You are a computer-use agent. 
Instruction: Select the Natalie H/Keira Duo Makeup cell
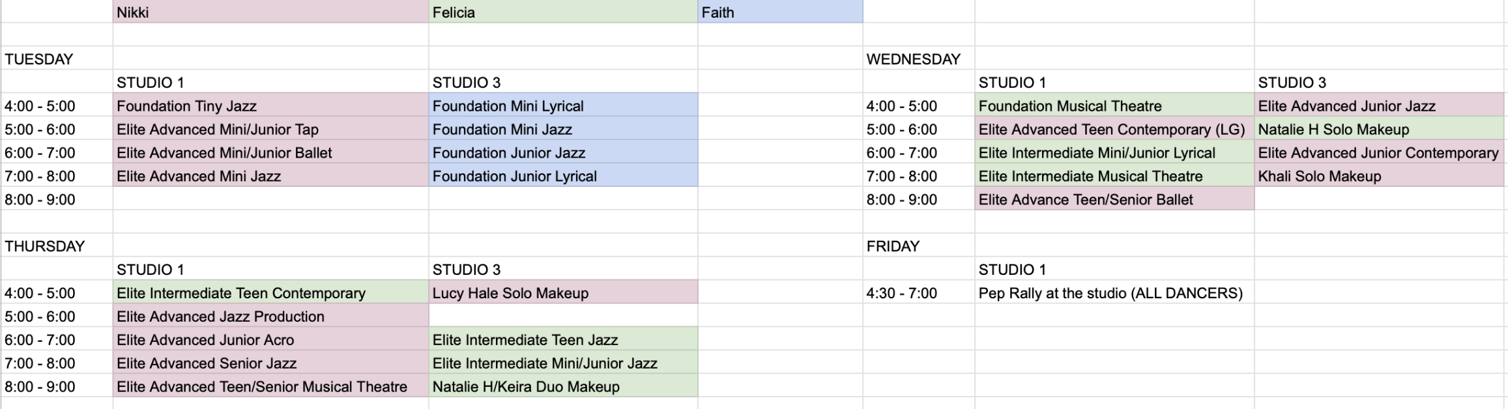[x=563, y=386]
